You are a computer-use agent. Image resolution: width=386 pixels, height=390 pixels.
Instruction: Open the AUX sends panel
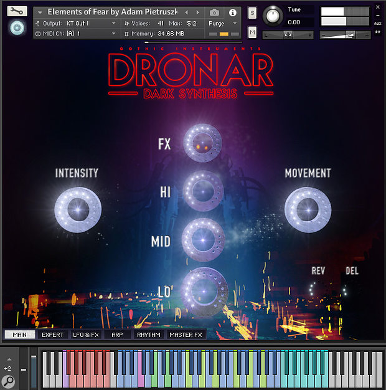377,24
